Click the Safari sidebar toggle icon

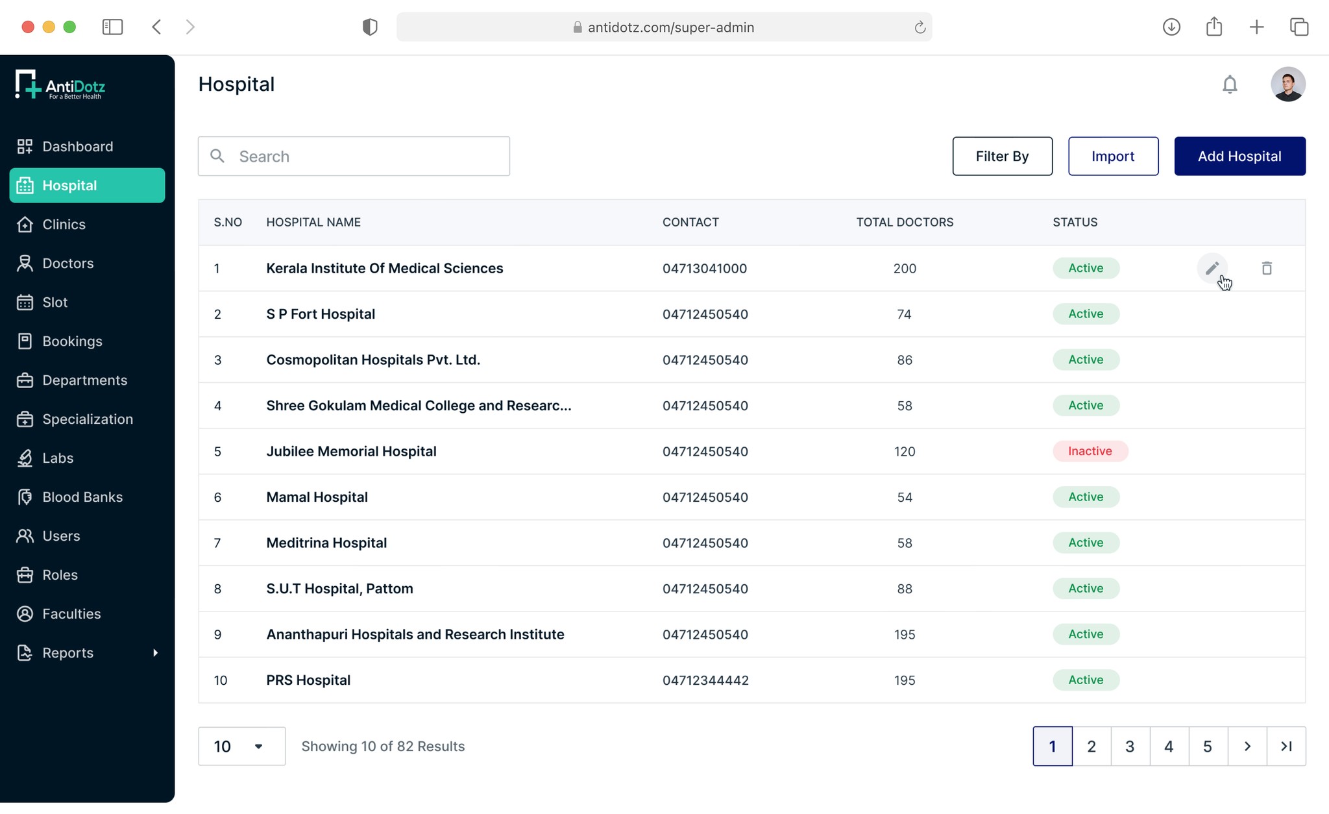click(x=112, y=27)
